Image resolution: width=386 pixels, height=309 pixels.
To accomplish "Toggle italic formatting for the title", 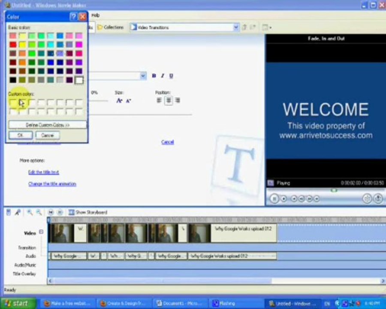I will pos(163,76).
